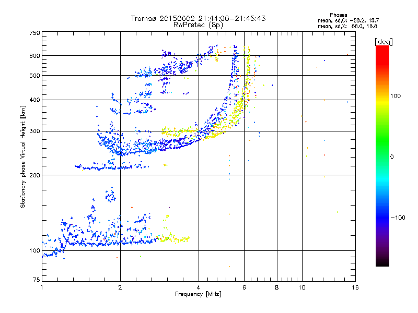
Task: Click the x-axis label '16'
Action: [x=355, y=287]
